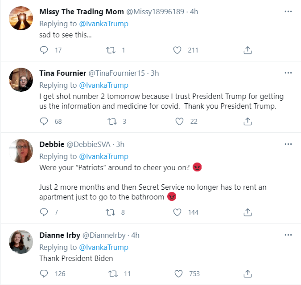Reply to Tina Fournier's tweet

[44, 121]
